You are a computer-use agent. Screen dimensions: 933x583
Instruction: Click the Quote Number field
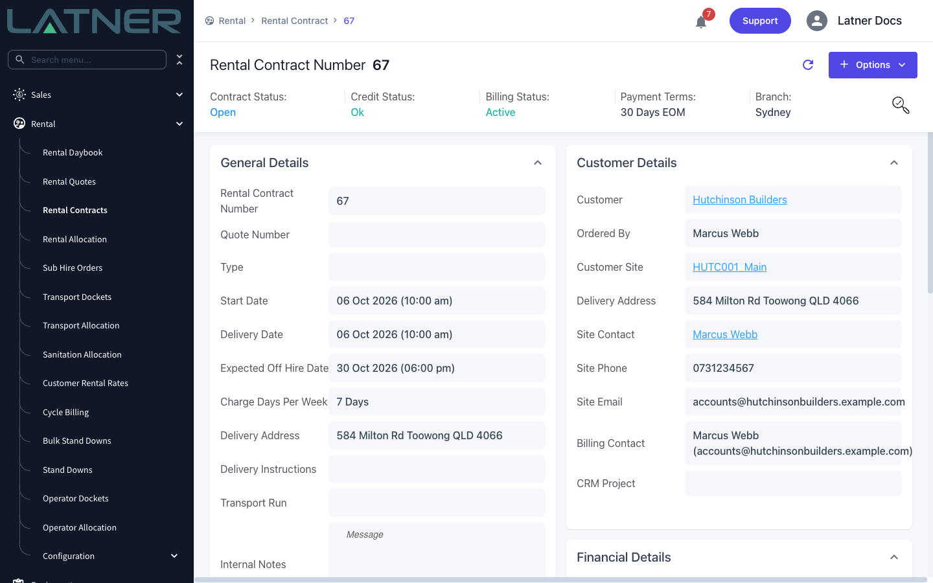click(x=437, y=234)
